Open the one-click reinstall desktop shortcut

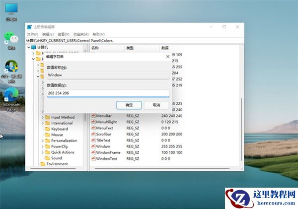tap(11, 71)
